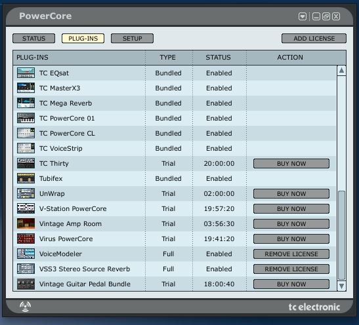
Task: Select the Virus PowerCore name text
Action: (66, 239)
